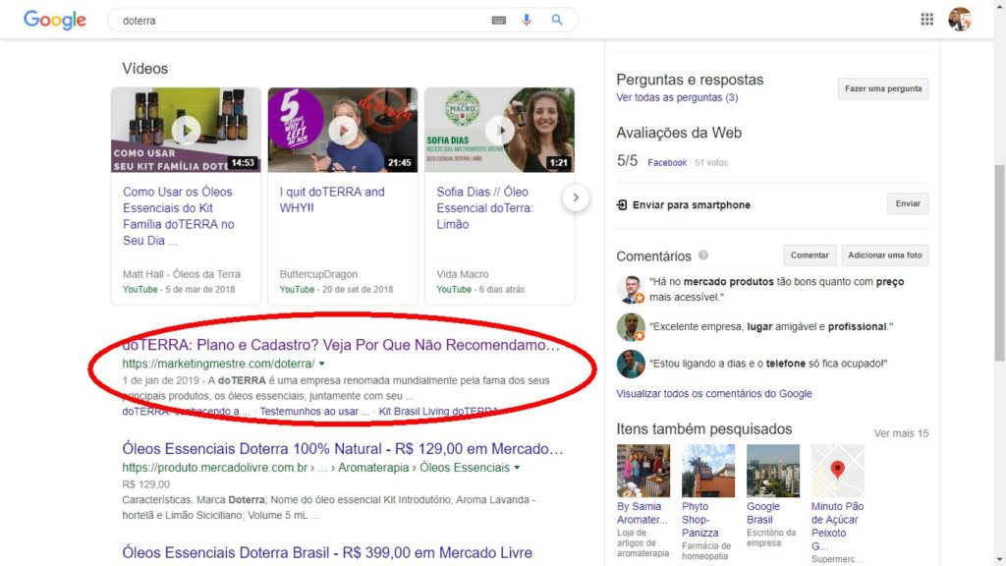Click the 'Google Brasil' text link

[x=762, y=513]
